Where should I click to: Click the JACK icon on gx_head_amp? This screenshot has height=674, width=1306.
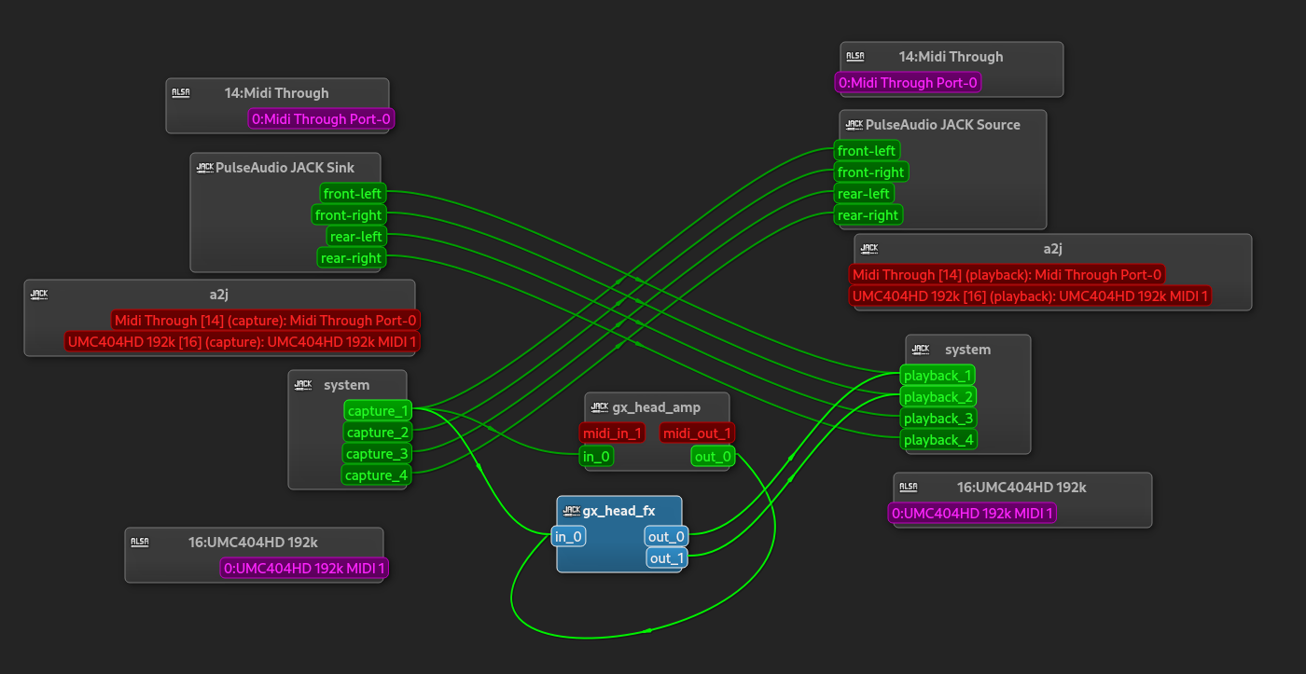[600, 406]
